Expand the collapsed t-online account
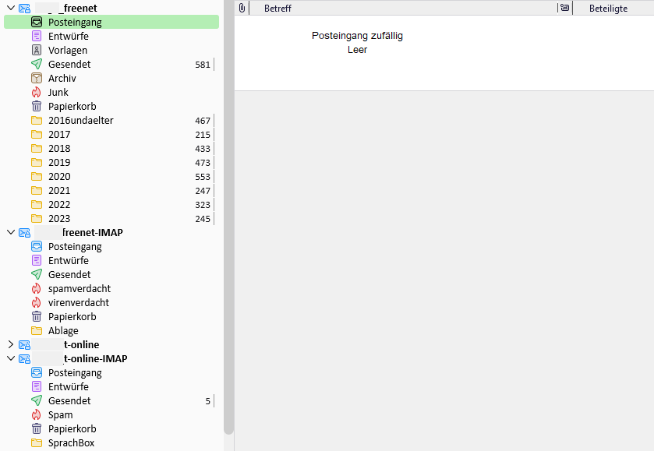Viewport: 654px width, 451px height. tap(11, 345)
